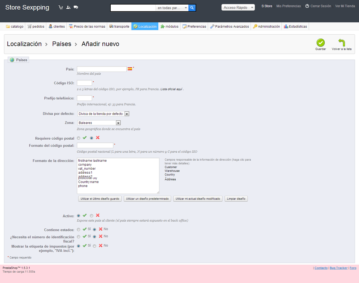The image size is (359, 283).
Task: Switch to the Estadísticas tab
Action: tap(295, 26)
